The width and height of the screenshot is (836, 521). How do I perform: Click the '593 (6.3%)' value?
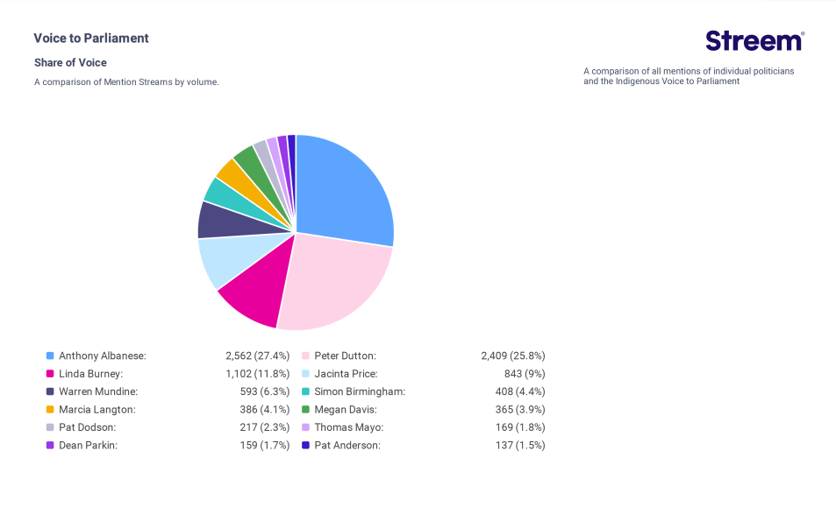(264, 391)
